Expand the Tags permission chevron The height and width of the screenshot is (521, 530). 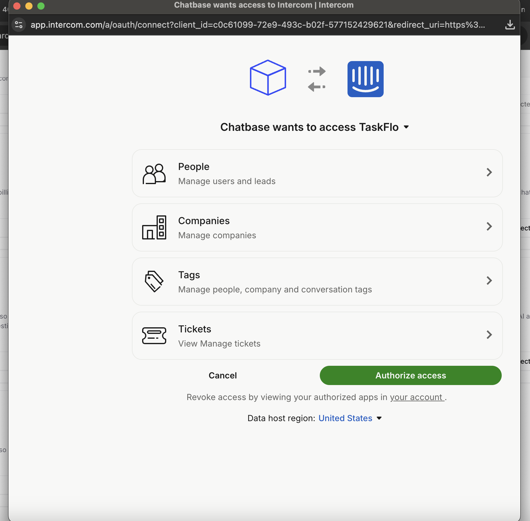click(x=489, y=281)
